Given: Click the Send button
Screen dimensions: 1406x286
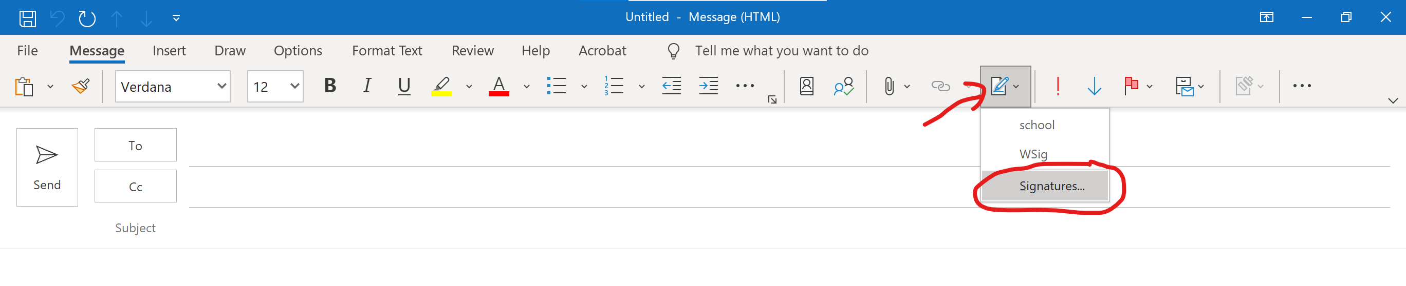Looking at the screenshot, I should 47,167.
